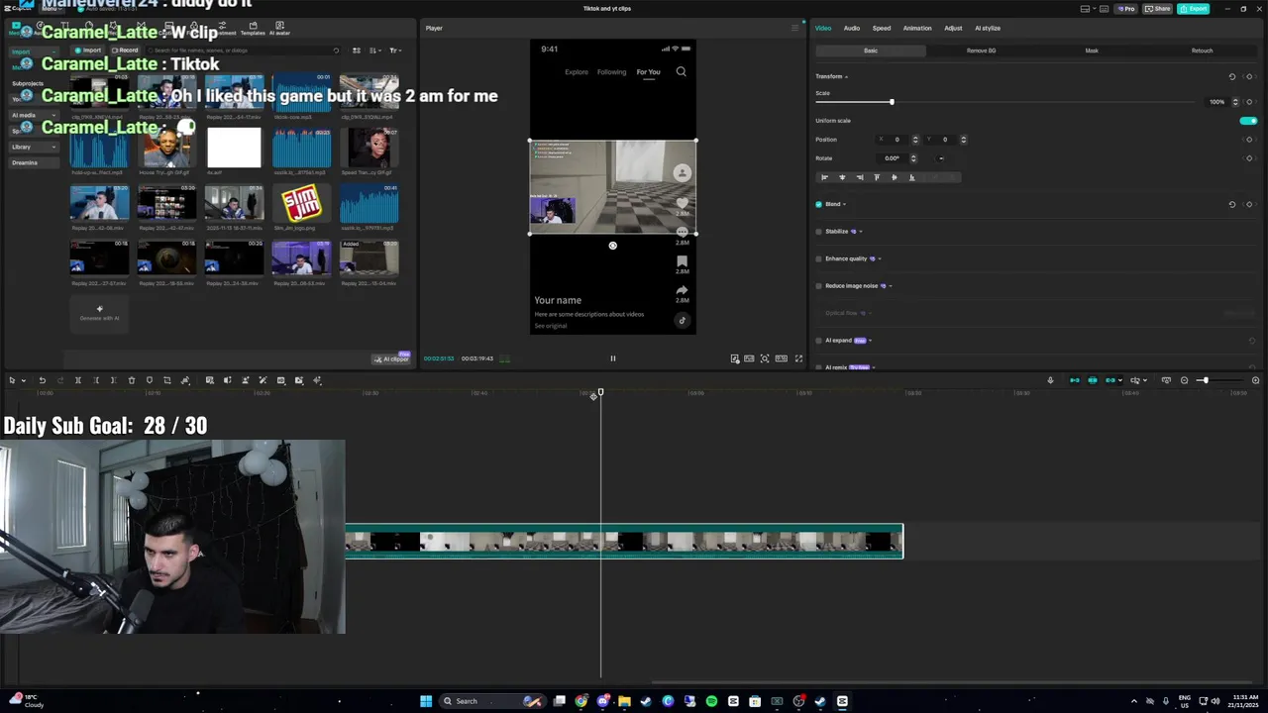1268x713 pixels.
Task: Toggle the linkage icon in timeline bar
Action: click(x=1110, y=380)
